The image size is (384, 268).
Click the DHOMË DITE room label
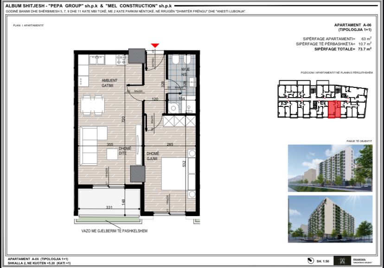tap(124, 150)
